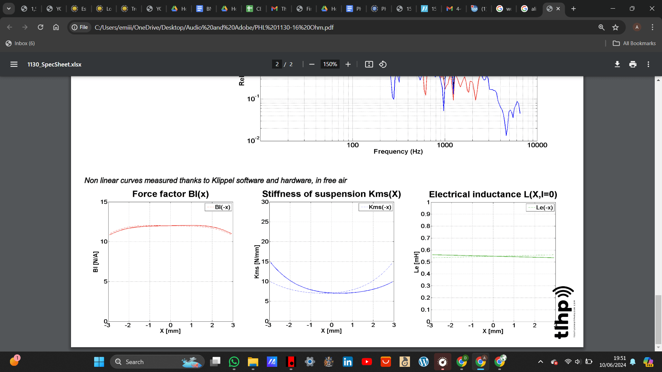
Task: Open File Explorer from the taskbar
Action: pyautogui.click(x=253, y=362)
